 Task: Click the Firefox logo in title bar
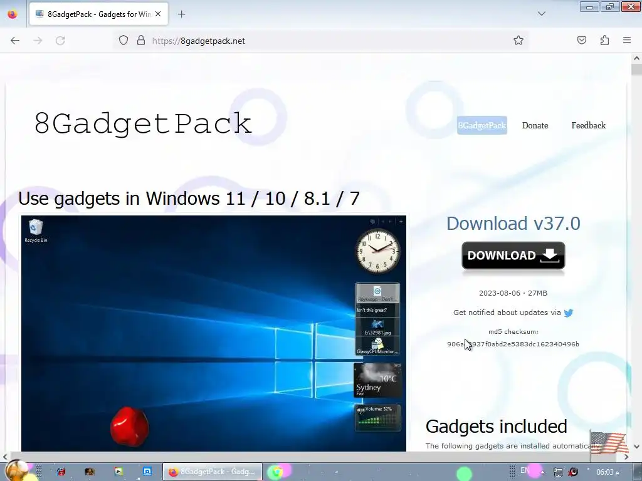[x=13, y=14]
